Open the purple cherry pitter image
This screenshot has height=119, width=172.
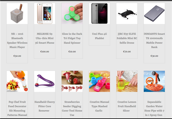pyautogui.click(x=45, y=81)
